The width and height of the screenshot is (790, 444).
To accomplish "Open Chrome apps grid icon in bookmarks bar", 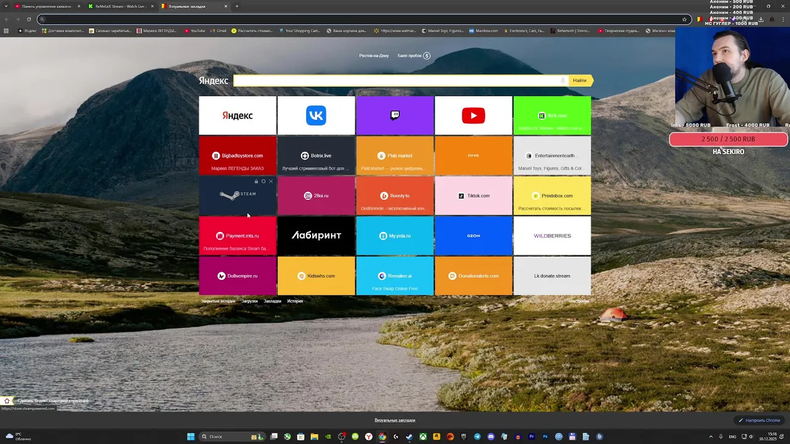I will point(6,30).
